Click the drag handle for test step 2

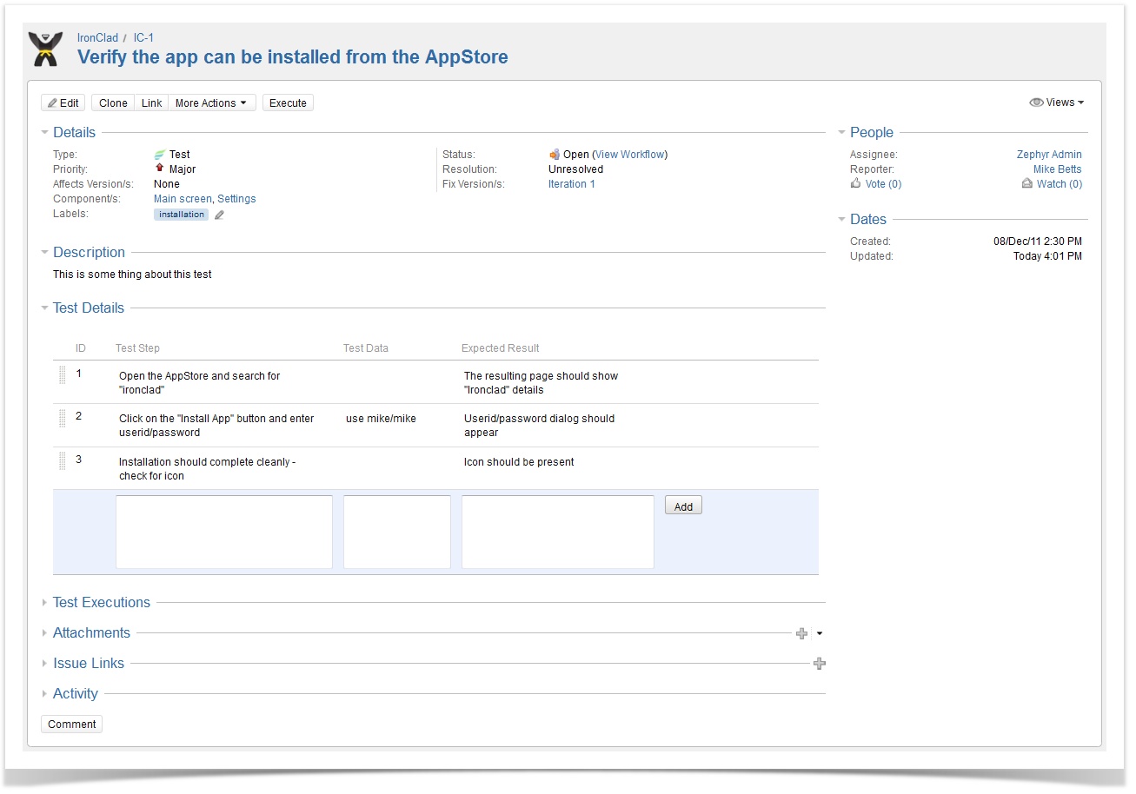[x=63, y=418]
